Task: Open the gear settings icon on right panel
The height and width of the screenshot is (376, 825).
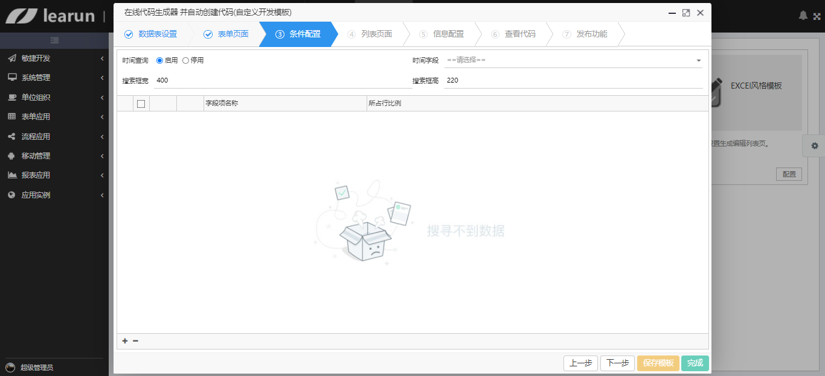Action: [x=814, y=146]
